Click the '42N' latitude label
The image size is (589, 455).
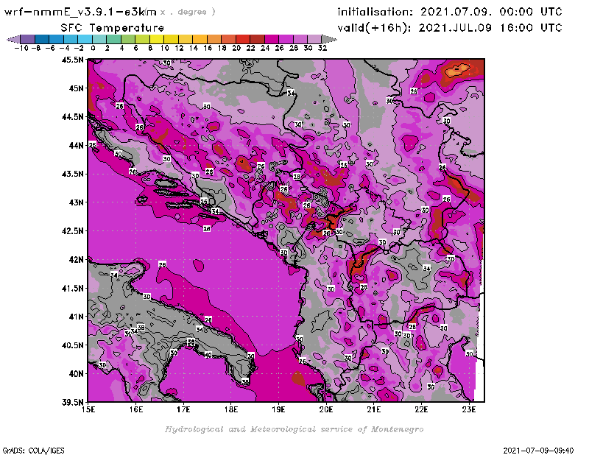[76, 260]
